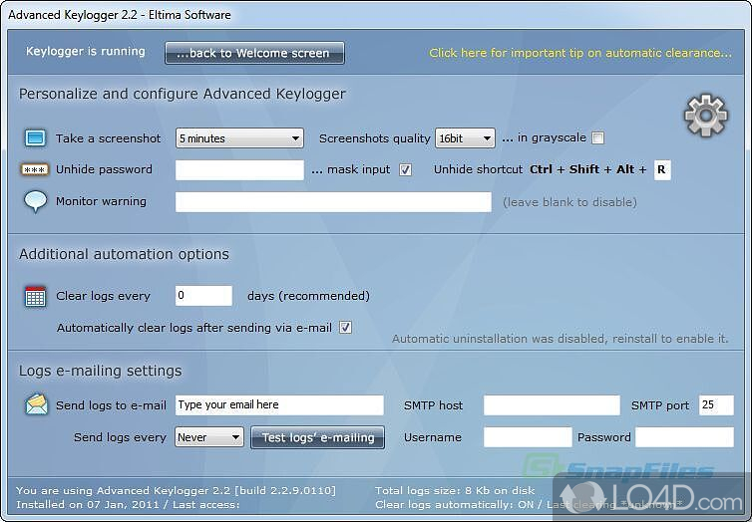This screenshot has height=522, width=752.
Task: Uncheck auto clear logs after e-mail
Action: (345, 328)
